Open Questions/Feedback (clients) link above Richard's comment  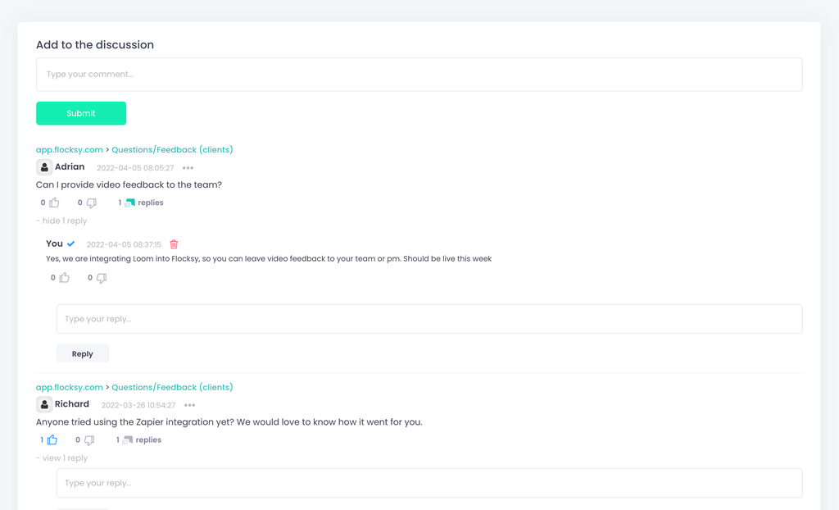172,387
